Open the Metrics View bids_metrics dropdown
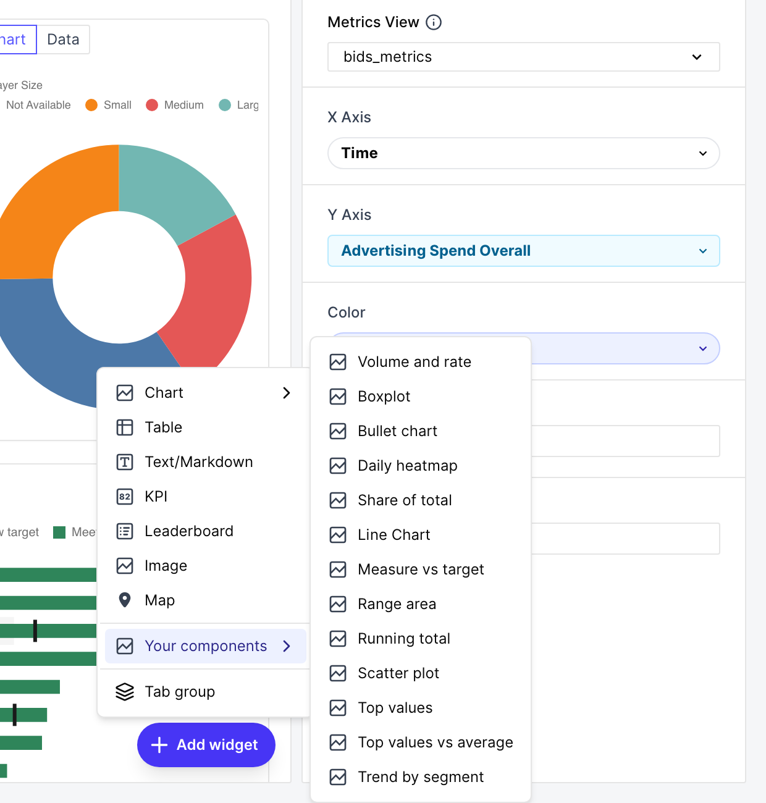This screenshot has width=766, height=803. pyautogui.click(x=524, y=57)
